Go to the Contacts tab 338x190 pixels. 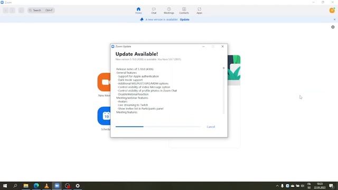pyautogui.click(x=184, y=11)
